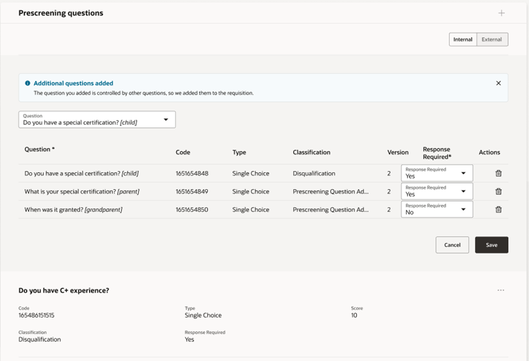This screenshot has width=529, height=361.
Task: Select code 1651654849 cell
Action: point(192,191)
